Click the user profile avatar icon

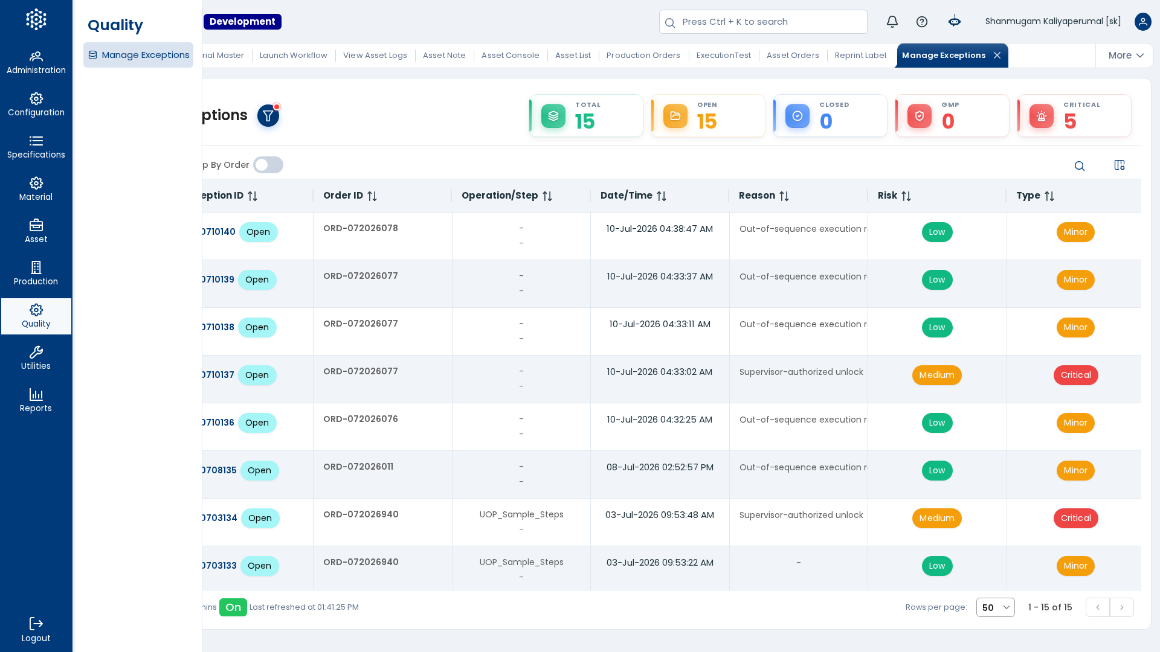pos(1143,22)
